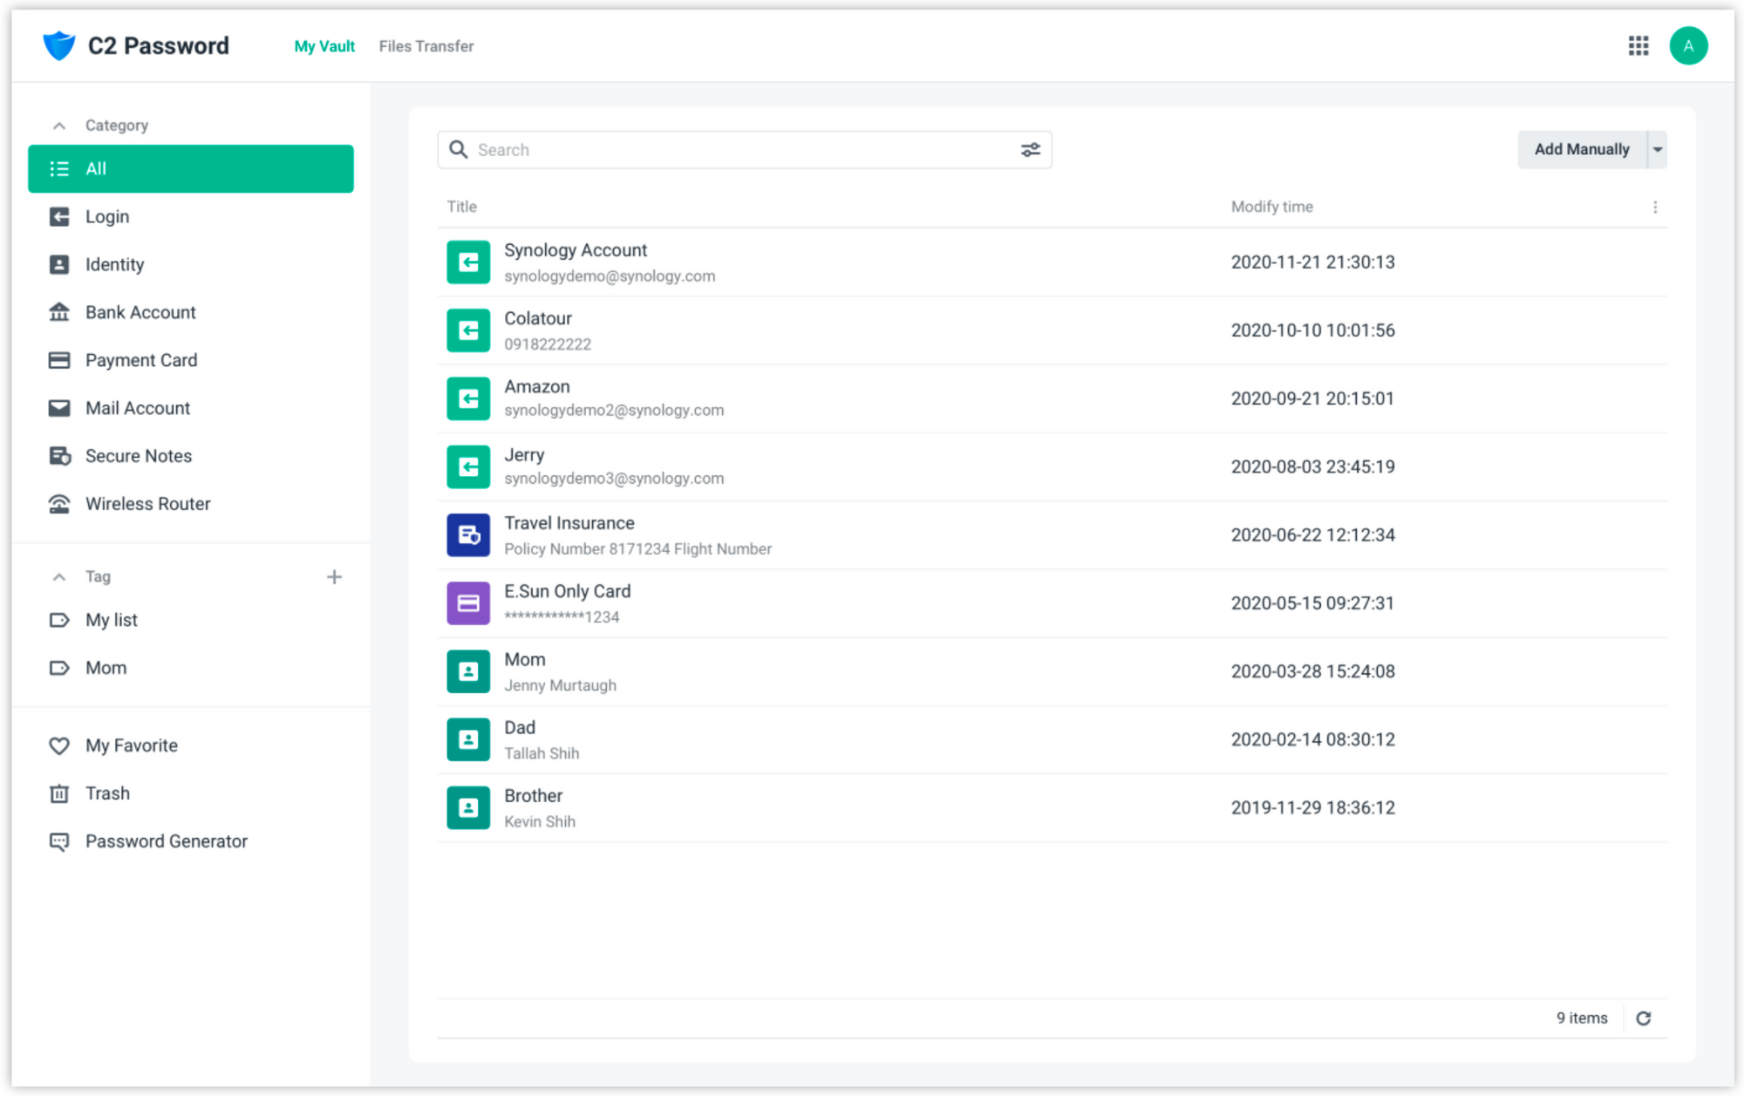This screenshot has height=1096, width=1744.
Task: Sort by the Modify time column header
Action: (1271, 207)
